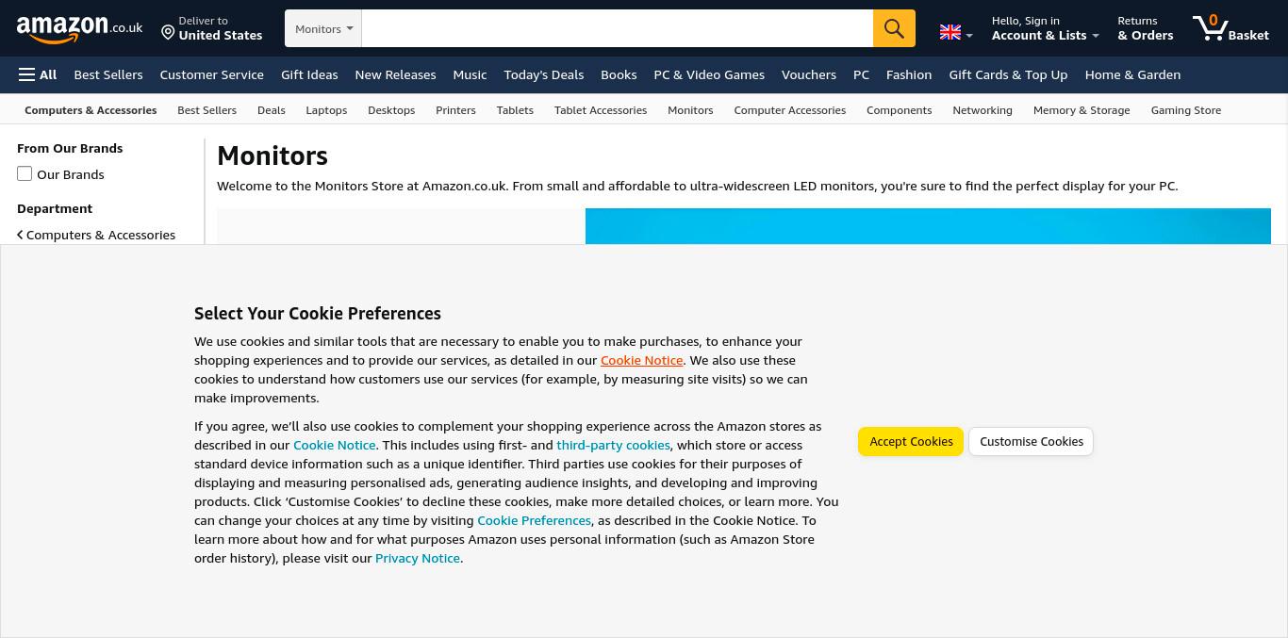Screen dimensions: 1288x638
Task: Open Fashion section
Action: [909, 74]
